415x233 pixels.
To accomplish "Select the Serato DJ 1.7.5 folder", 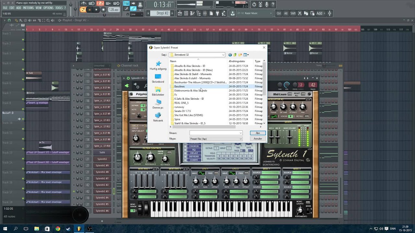I will (182, 111).
